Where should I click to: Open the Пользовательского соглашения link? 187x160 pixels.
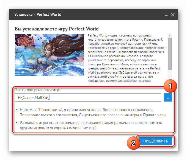[48, 115]
